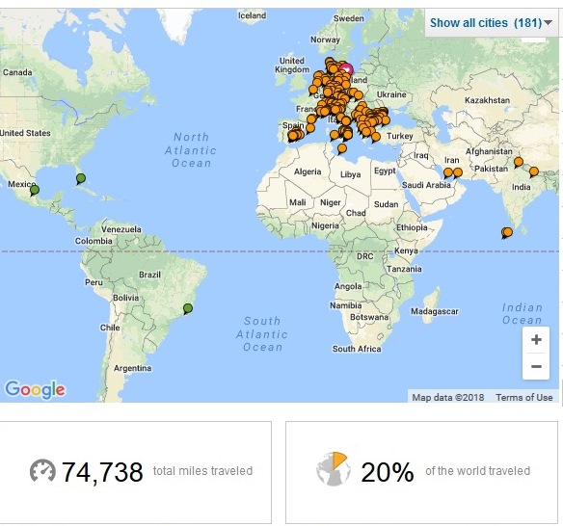
Task: Select the orange pin in Libya's coast
Action: click(342, 148)
